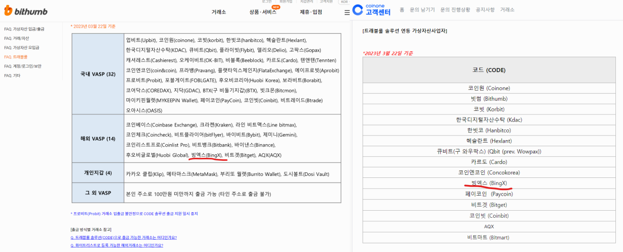Click 빙엑스(BingX) in Bithumb 해외 VASP list
The height and width of the screenshot is (252, 623).
pos(206,155)
